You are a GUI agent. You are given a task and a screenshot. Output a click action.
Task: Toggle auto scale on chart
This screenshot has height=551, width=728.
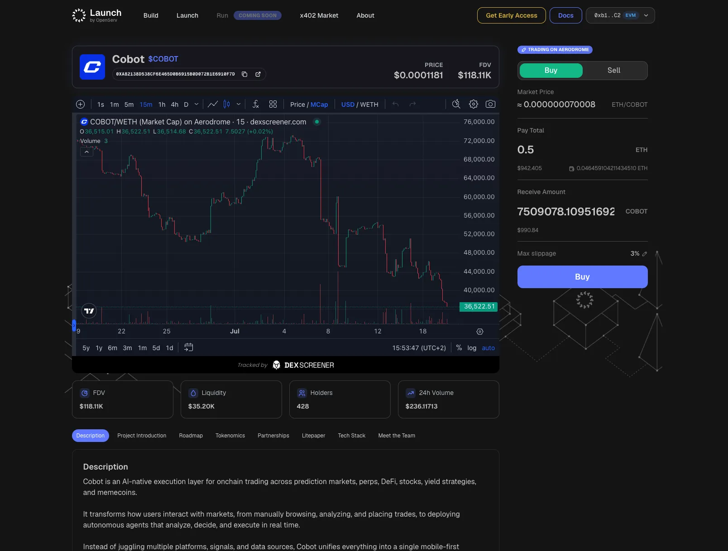coord(488,348)
